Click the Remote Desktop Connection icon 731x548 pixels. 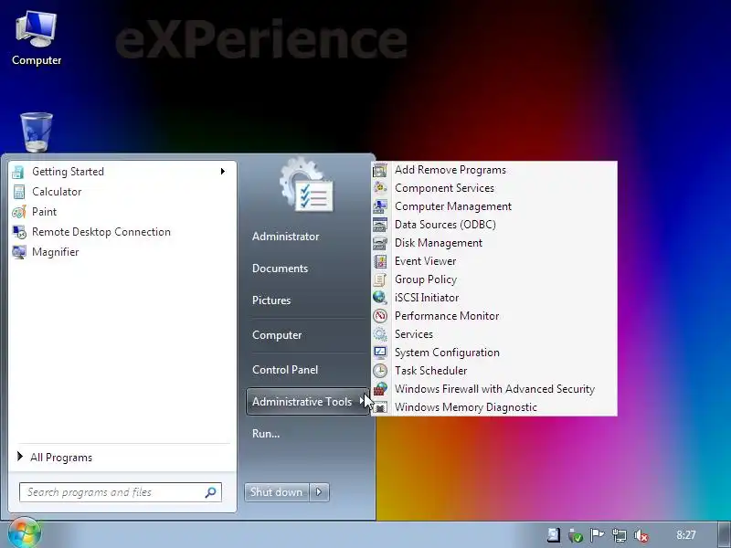pos(19,232)
